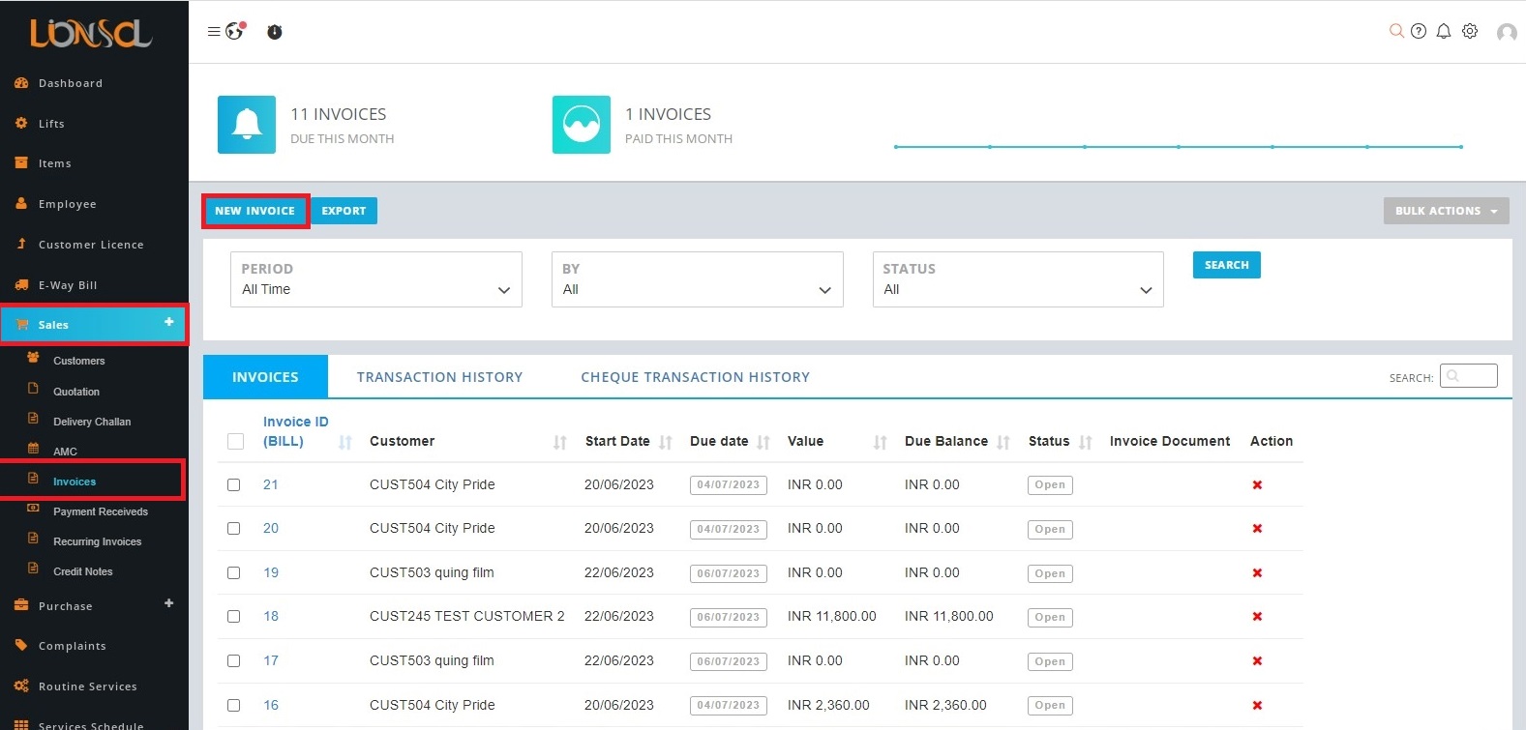Open invoice 18 link

[271, 616]
